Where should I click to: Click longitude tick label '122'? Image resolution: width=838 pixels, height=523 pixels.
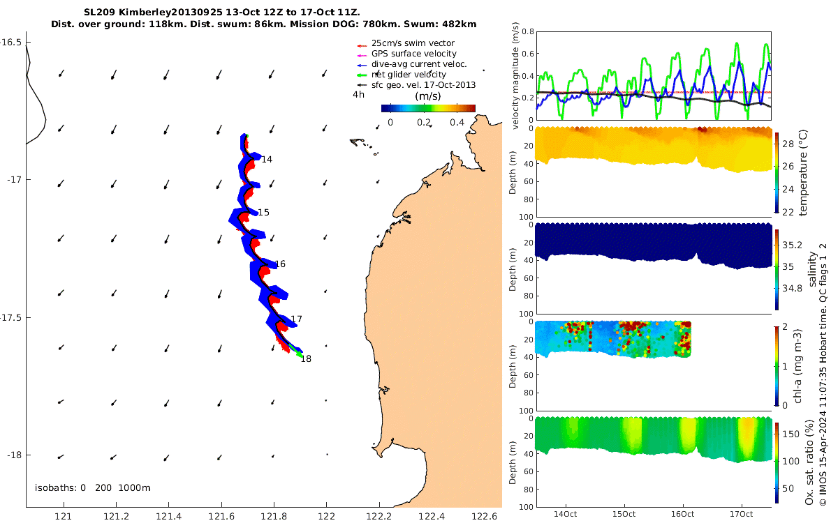326,516
